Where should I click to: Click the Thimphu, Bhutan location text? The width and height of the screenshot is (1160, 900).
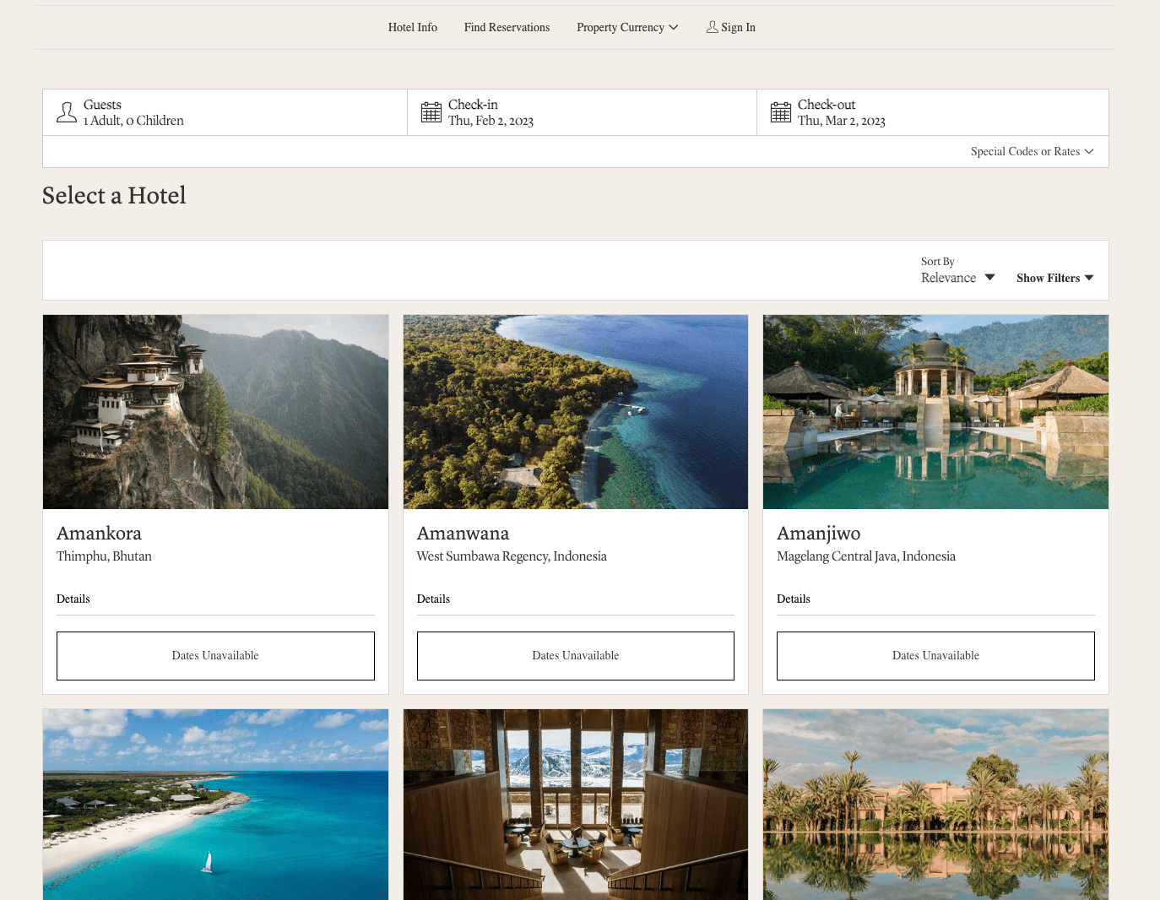104,556
